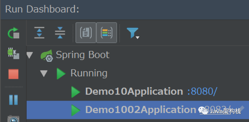Select Spring Boot tree label
This screenshot has width=249, height=122.
(x=83, y=55)
